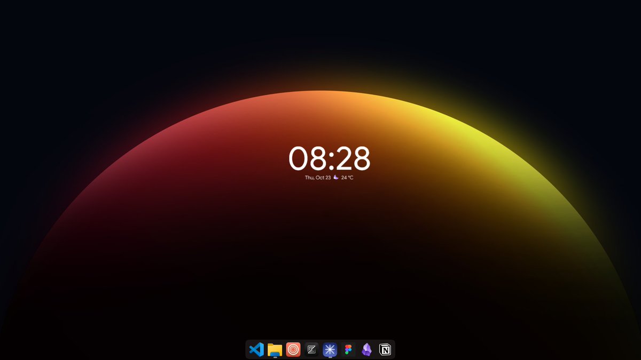This screenshot has height=360, width=641.
Task: Launch Notion from the dock
Action: click(385, 350)
